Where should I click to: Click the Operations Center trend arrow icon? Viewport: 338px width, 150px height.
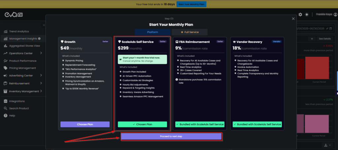[x=6, y=53]
